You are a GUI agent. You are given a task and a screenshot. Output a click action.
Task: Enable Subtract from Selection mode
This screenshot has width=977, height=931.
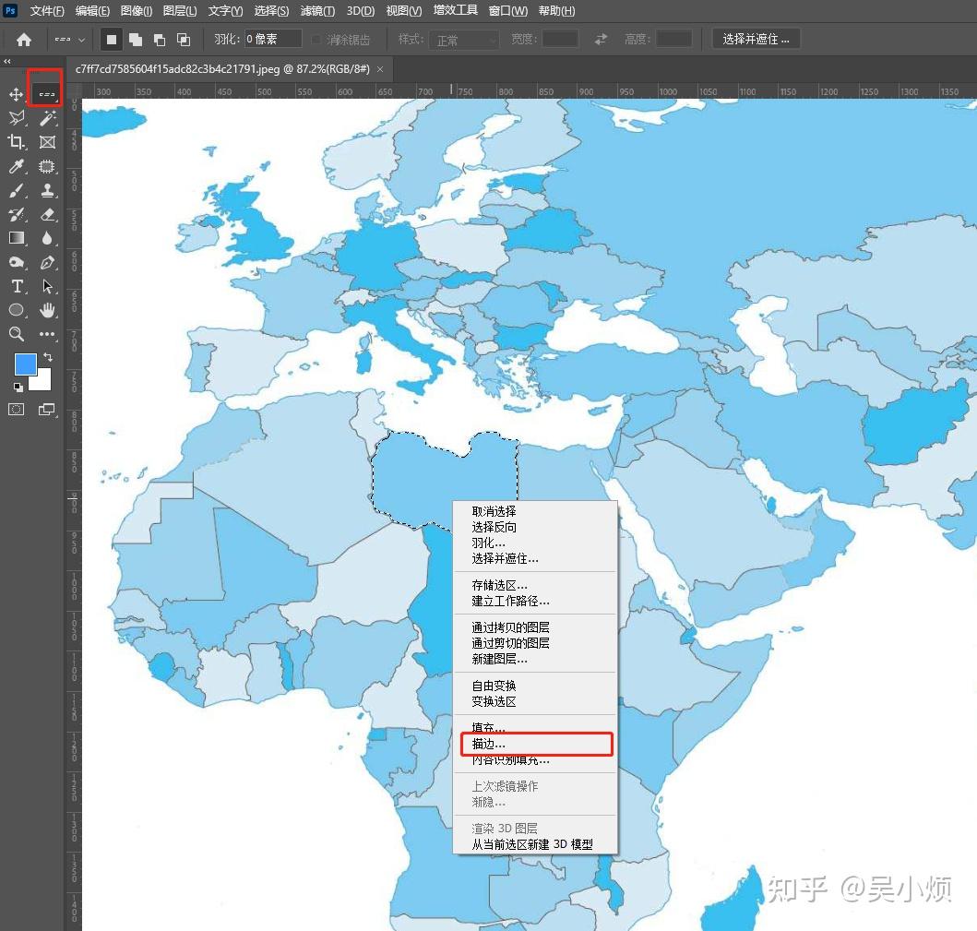pos(160,40)
